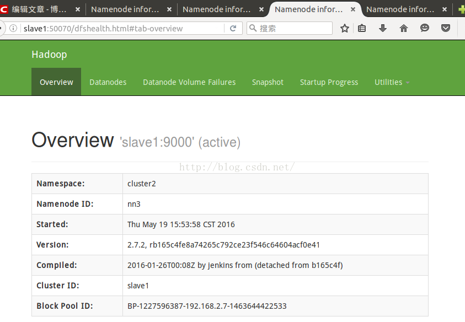Click the Hadoop brand link

tap(49, 55)
